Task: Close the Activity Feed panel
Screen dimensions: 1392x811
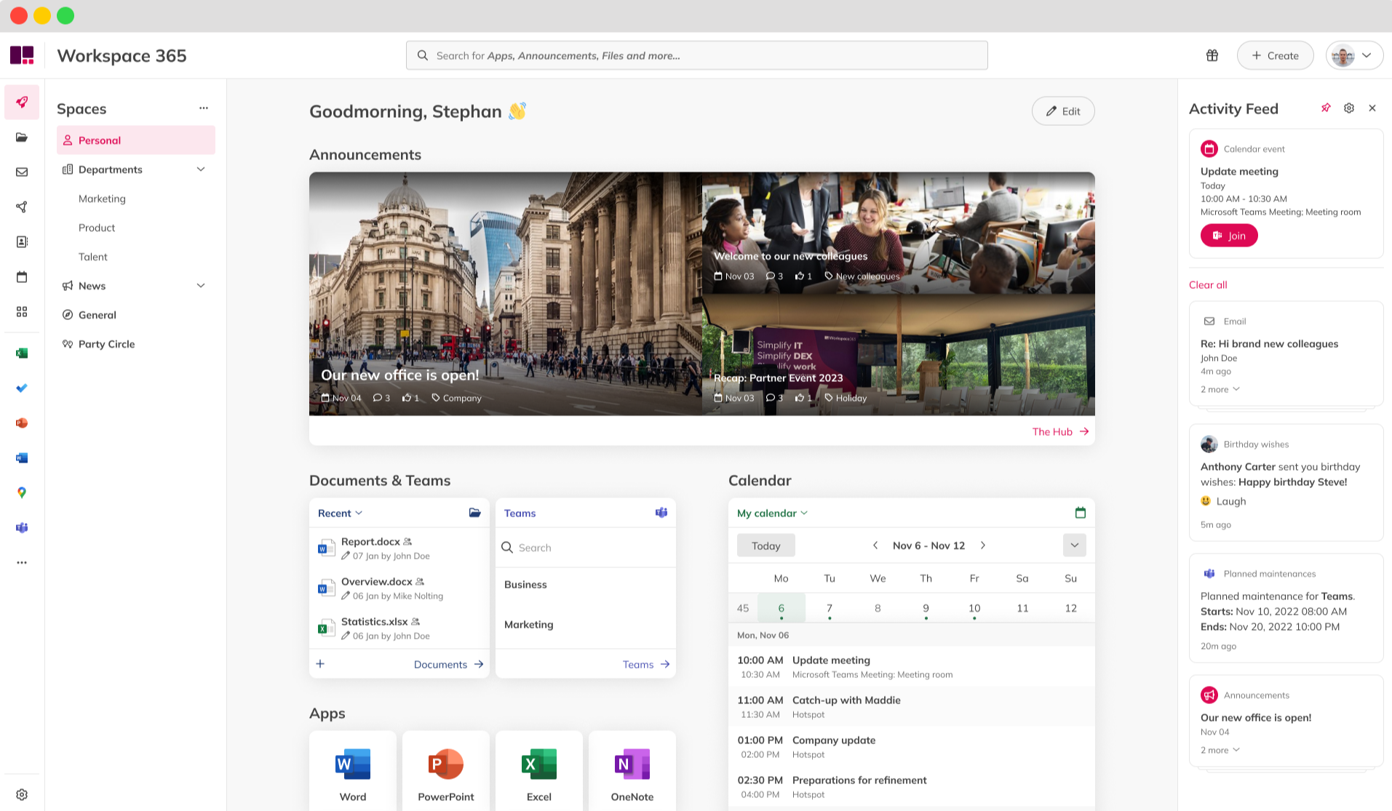Action: coord(1372,108)
